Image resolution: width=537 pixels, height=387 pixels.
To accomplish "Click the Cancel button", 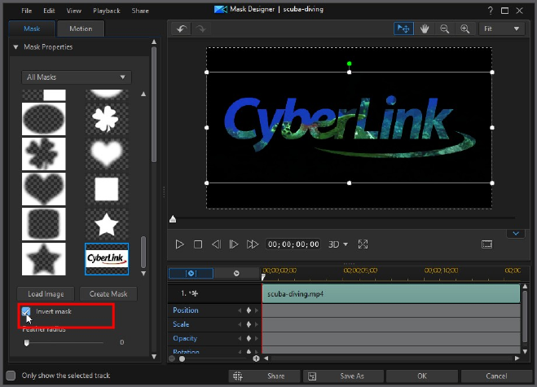I will (x=496, y=376).
